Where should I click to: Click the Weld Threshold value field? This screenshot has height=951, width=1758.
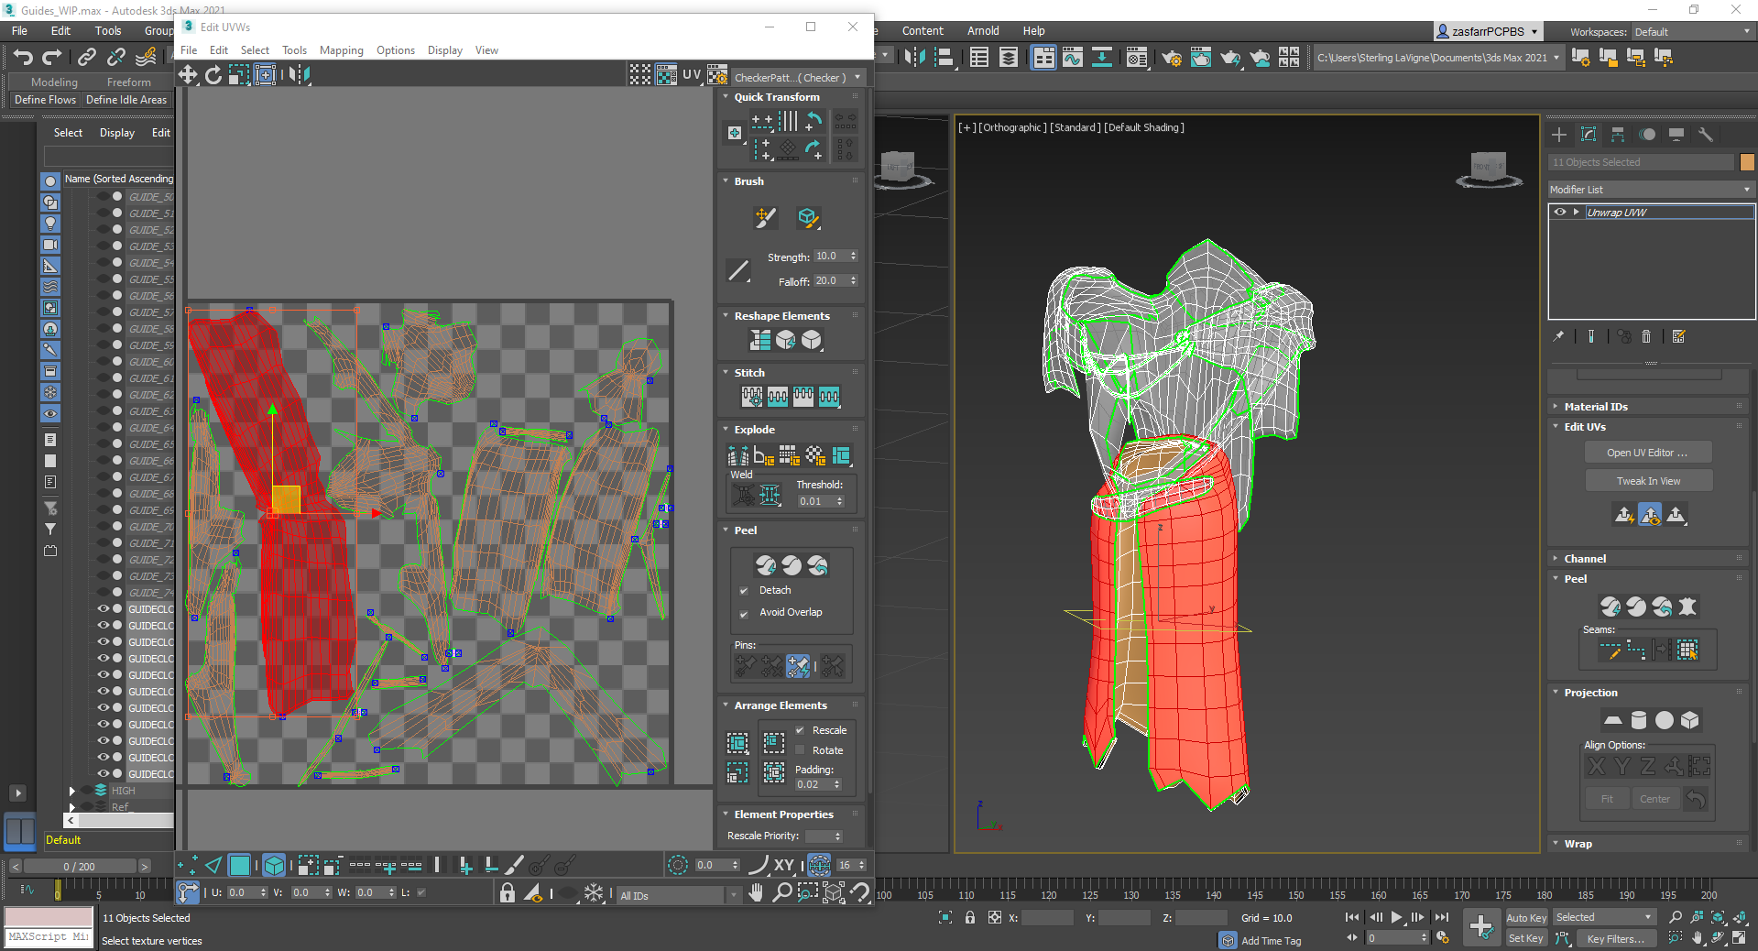coord(813,501)
